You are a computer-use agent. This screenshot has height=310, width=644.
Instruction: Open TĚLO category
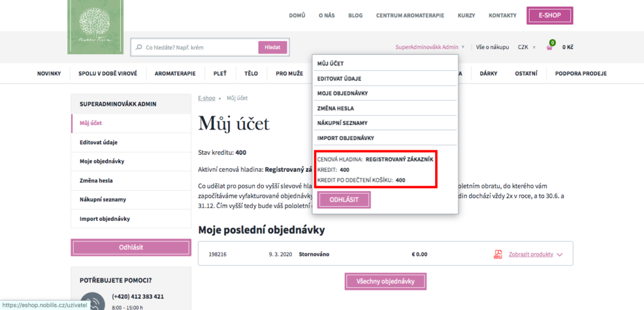tap(251, 74)
